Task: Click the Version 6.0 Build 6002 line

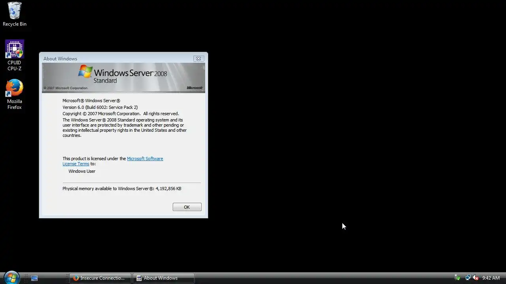Action: pos(100,107)
